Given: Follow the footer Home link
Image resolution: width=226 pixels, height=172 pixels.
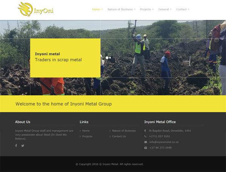Looking at the screenshot, I should coord(86,131).
